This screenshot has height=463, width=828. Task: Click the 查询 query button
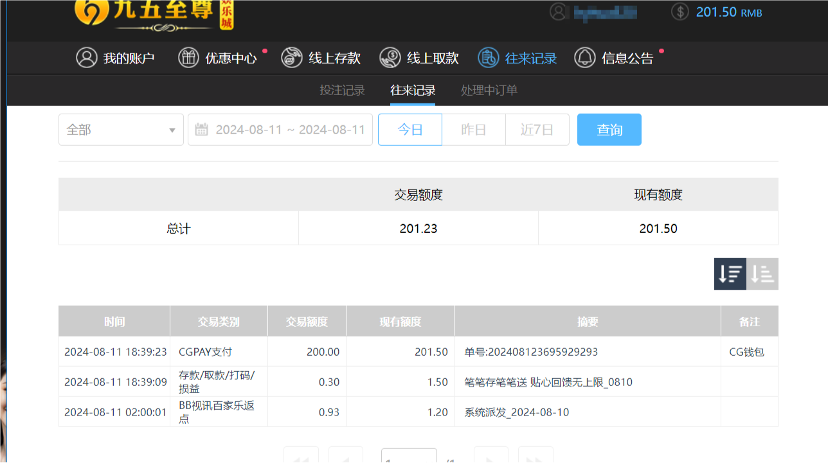(609, 129)
